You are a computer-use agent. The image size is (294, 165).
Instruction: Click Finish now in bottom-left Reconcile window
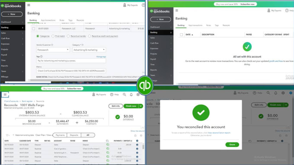click(x=131, y=106)
